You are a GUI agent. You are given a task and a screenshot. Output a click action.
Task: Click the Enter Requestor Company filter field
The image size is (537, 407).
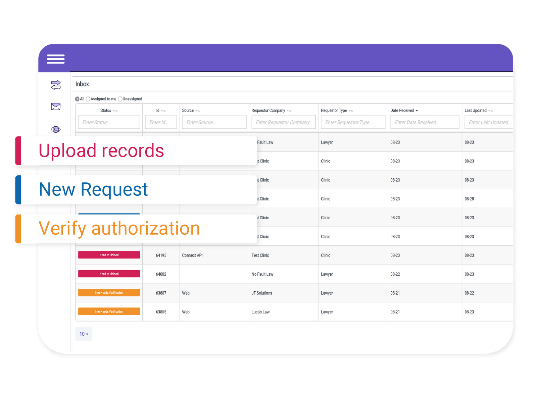click(x=284, y=122)
